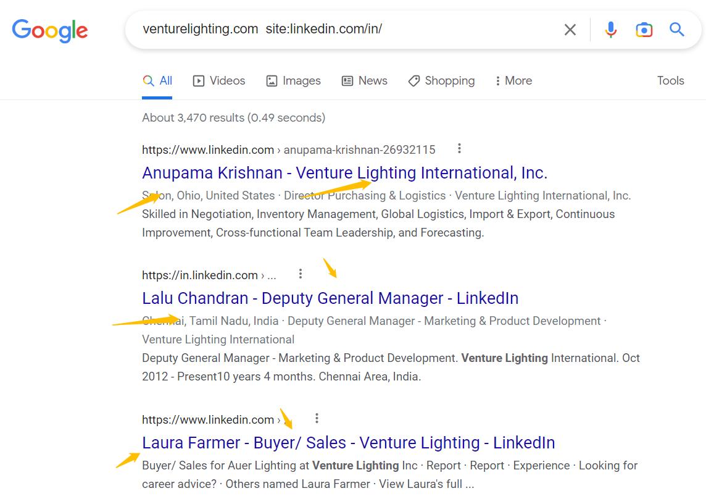Image resolution: width=706 pixels, height=504 pixels.
Task: Select the All results tab
Action: (x=158, y=81)
